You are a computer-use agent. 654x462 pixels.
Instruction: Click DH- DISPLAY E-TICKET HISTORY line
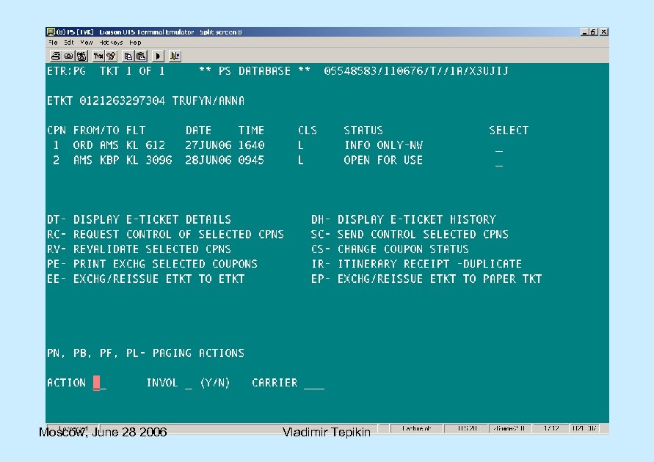[x=403, y=219]
